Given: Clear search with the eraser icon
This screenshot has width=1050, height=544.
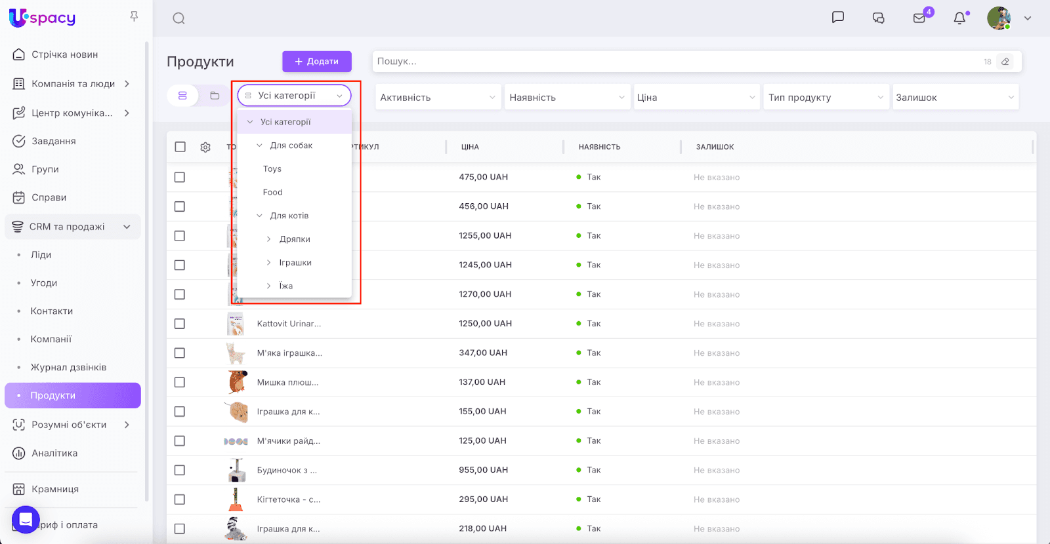Looking at the screenshot, I should point(1005,62).
